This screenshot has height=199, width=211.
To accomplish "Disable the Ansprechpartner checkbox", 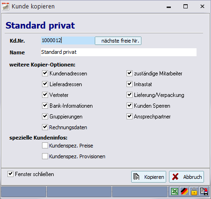I will pos(129,117).
